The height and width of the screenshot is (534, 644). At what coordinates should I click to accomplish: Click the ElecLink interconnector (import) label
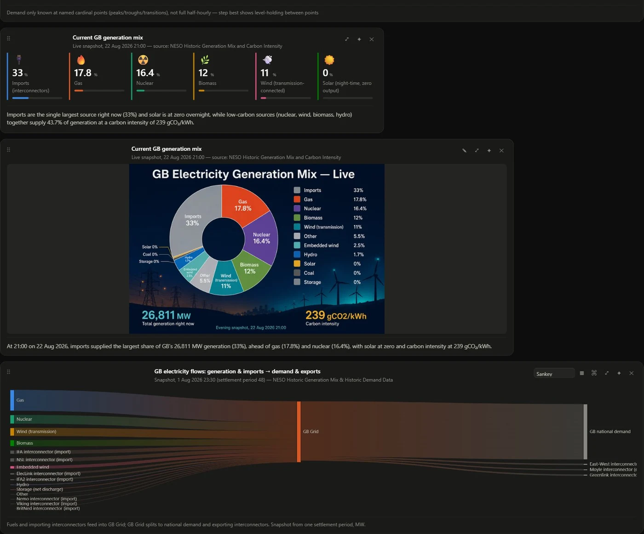[48, 473]
